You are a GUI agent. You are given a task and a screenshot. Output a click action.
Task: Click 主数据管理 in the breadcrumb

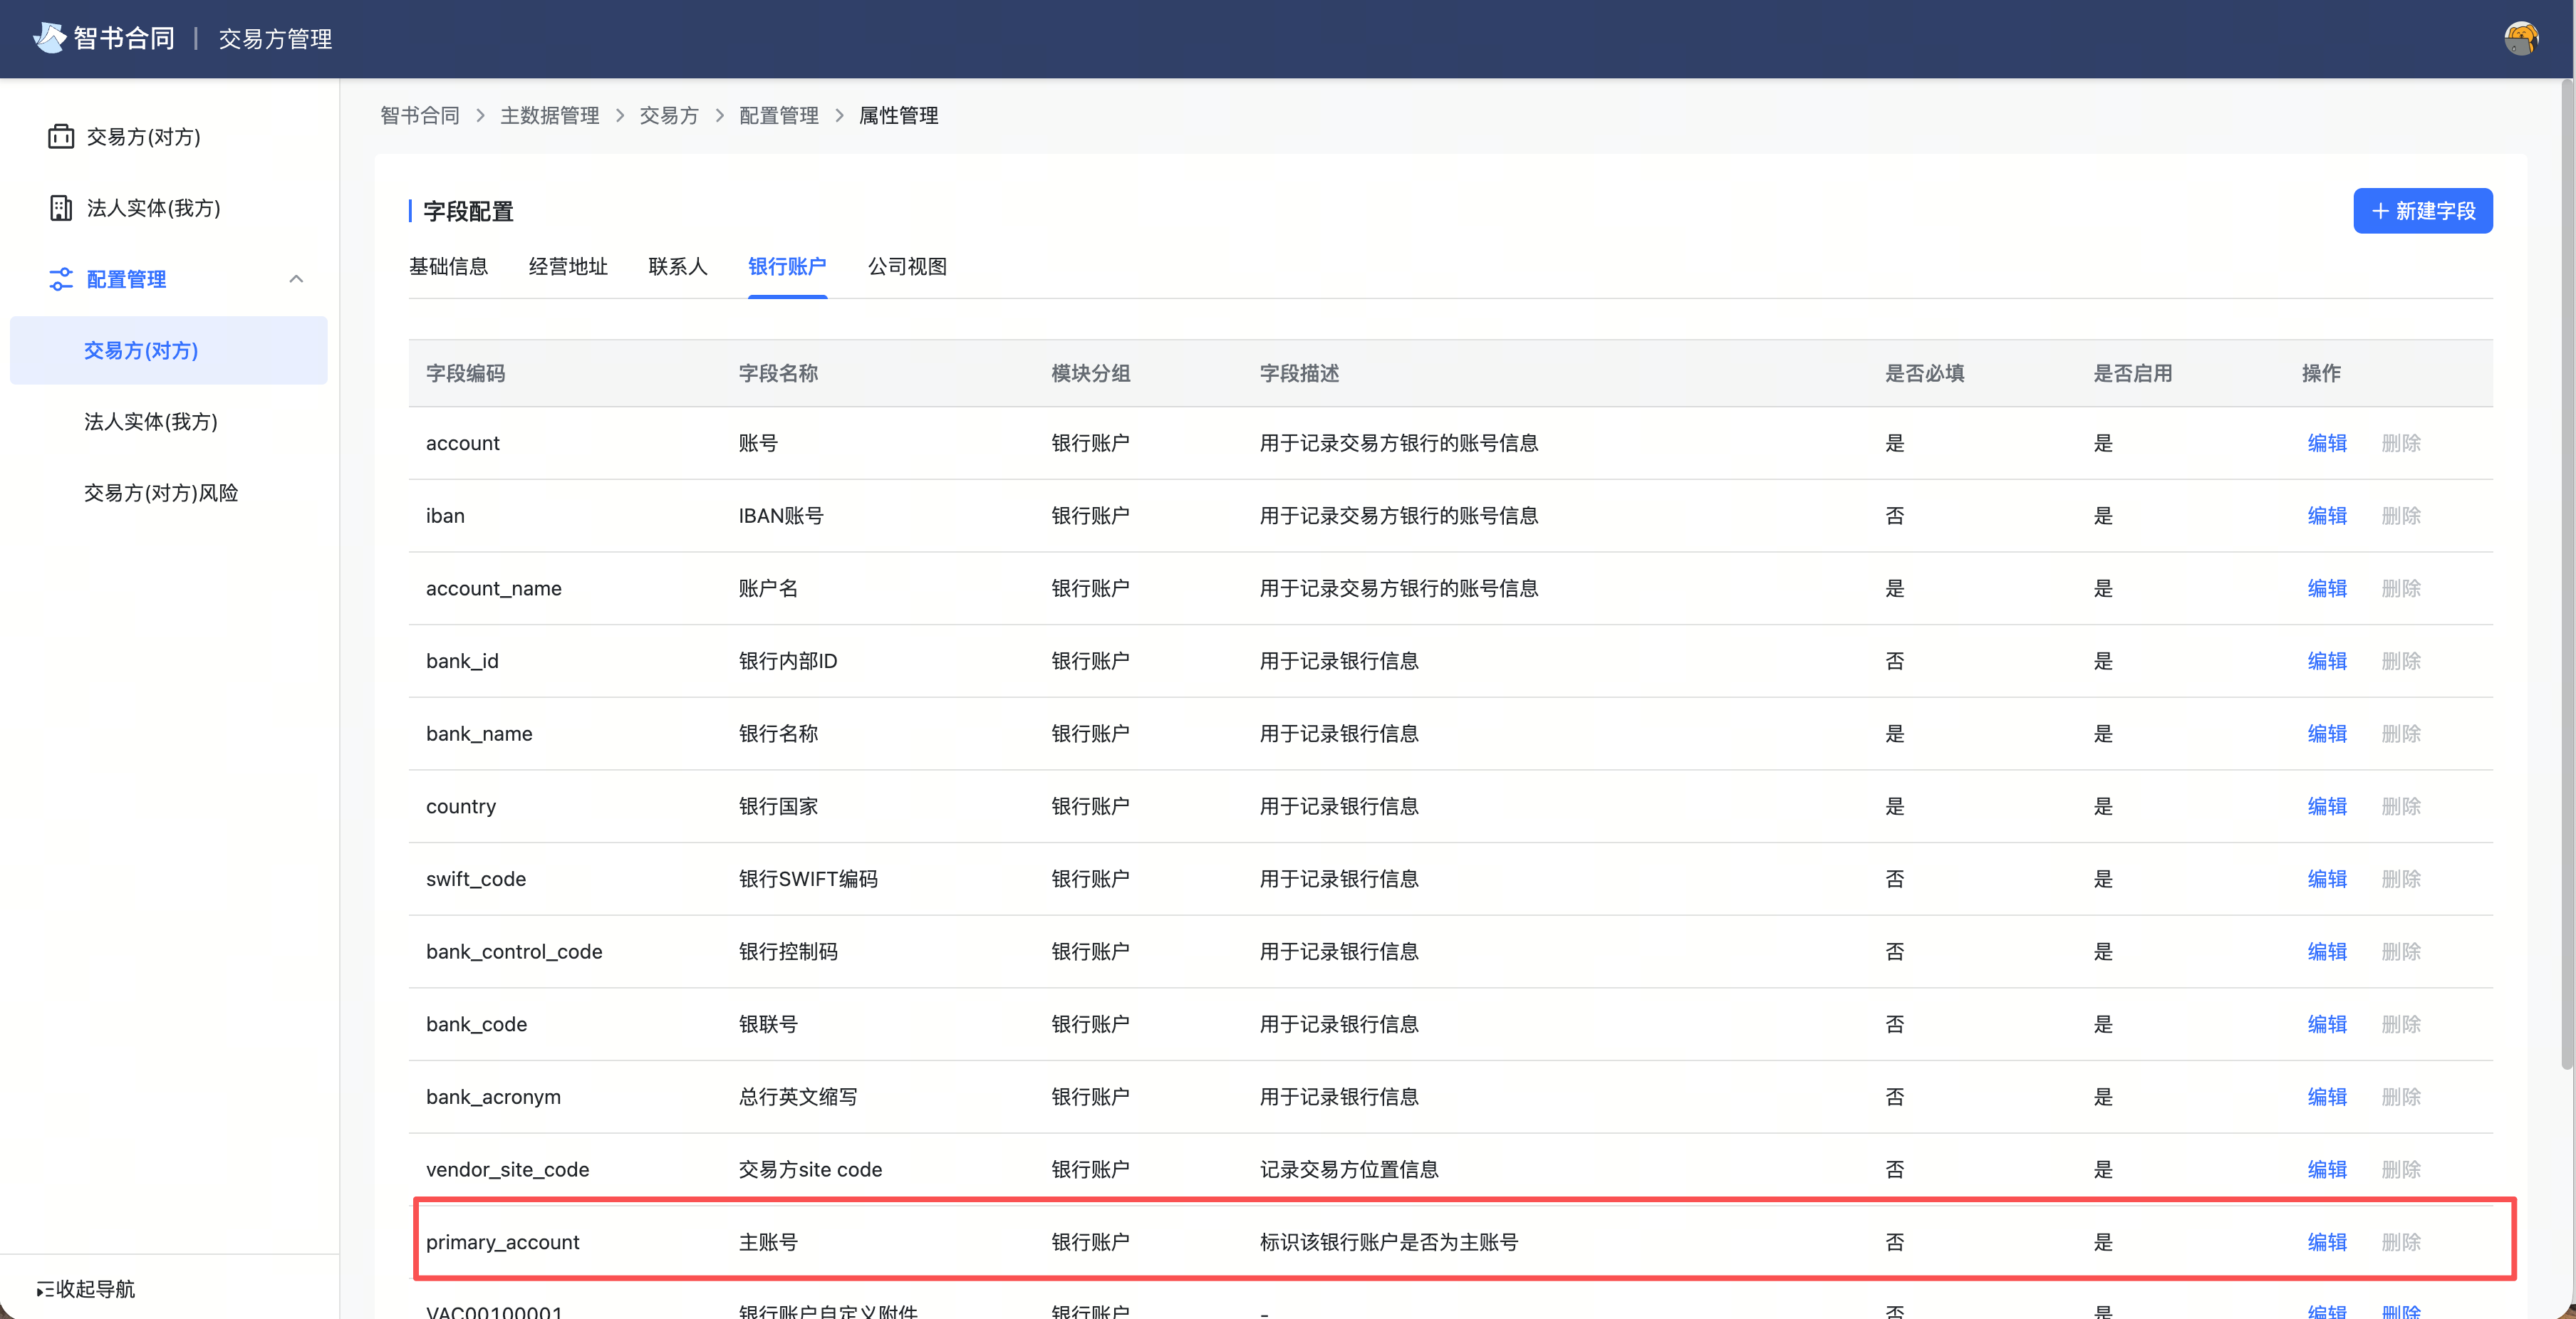pos(550,115)
